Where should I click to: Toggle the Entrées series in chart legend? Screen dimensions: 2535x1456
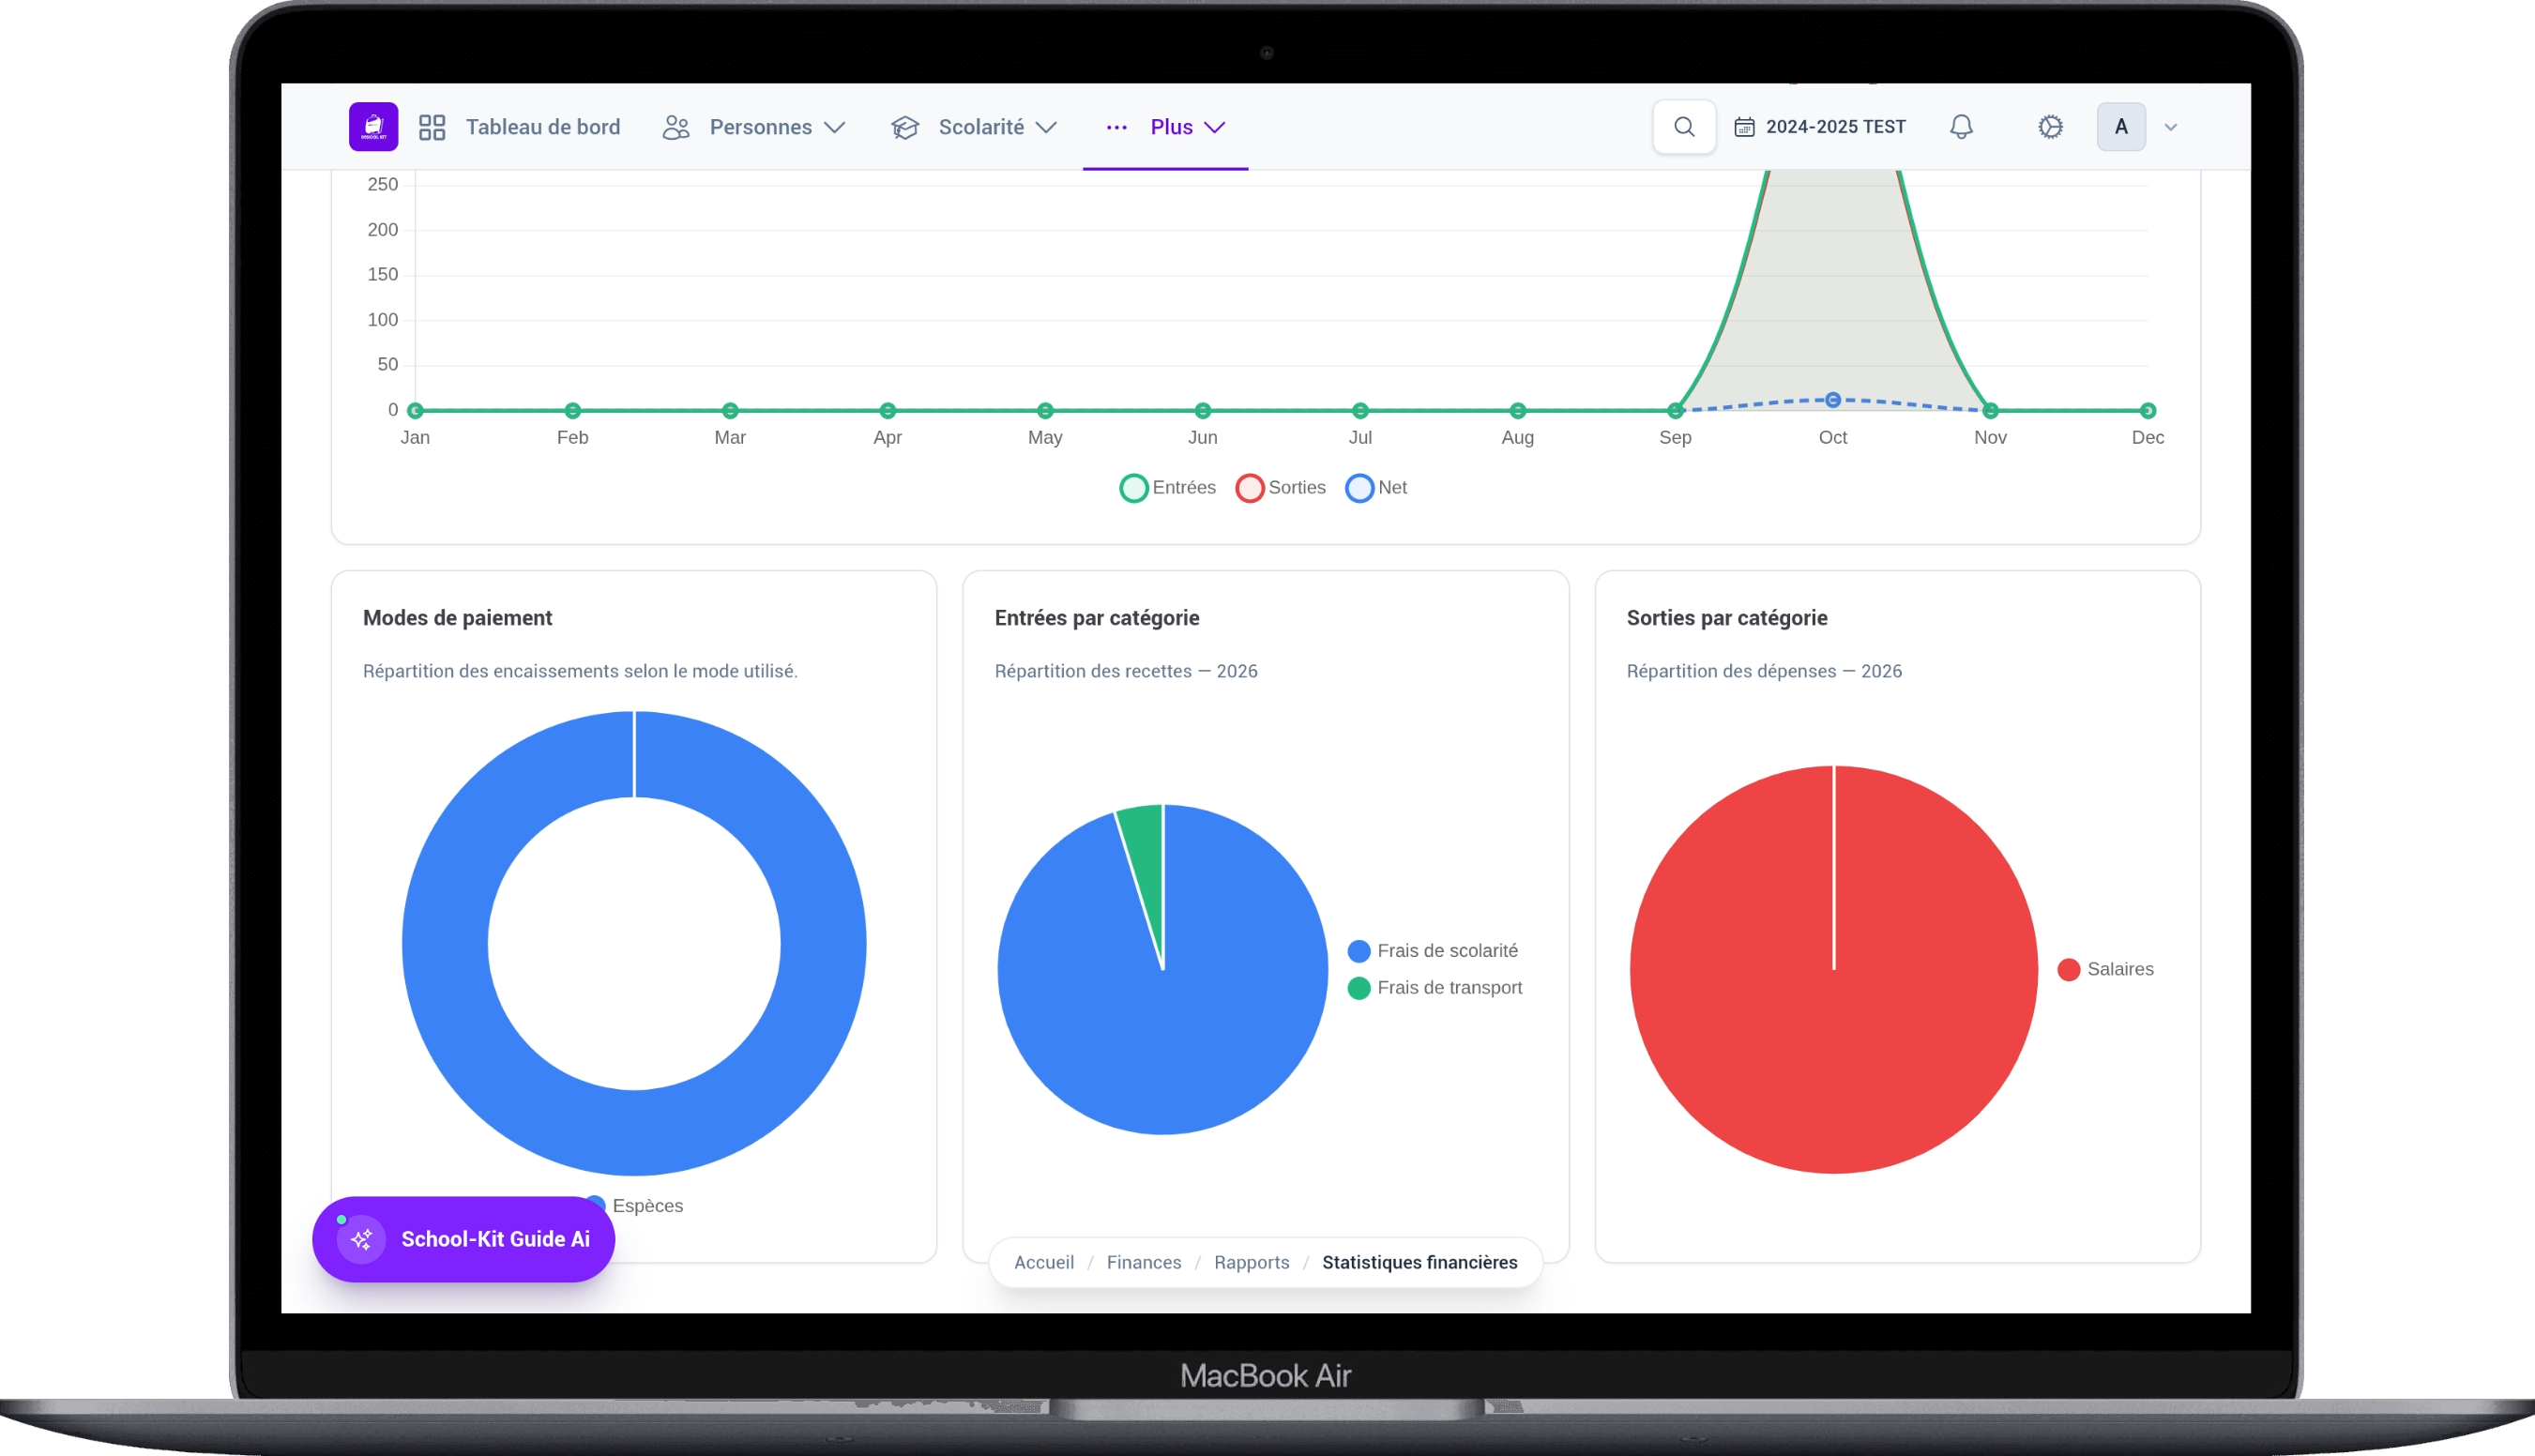click(x=1168, y=488)
